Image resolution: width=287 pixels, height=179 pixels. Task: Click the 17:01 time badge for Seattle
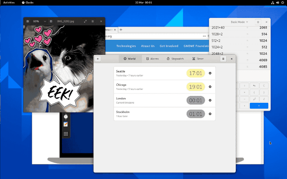196,73
